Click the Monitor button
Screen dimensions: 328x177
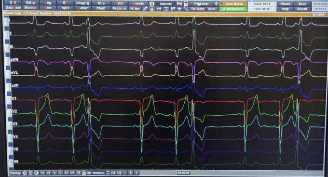[30, 8]
